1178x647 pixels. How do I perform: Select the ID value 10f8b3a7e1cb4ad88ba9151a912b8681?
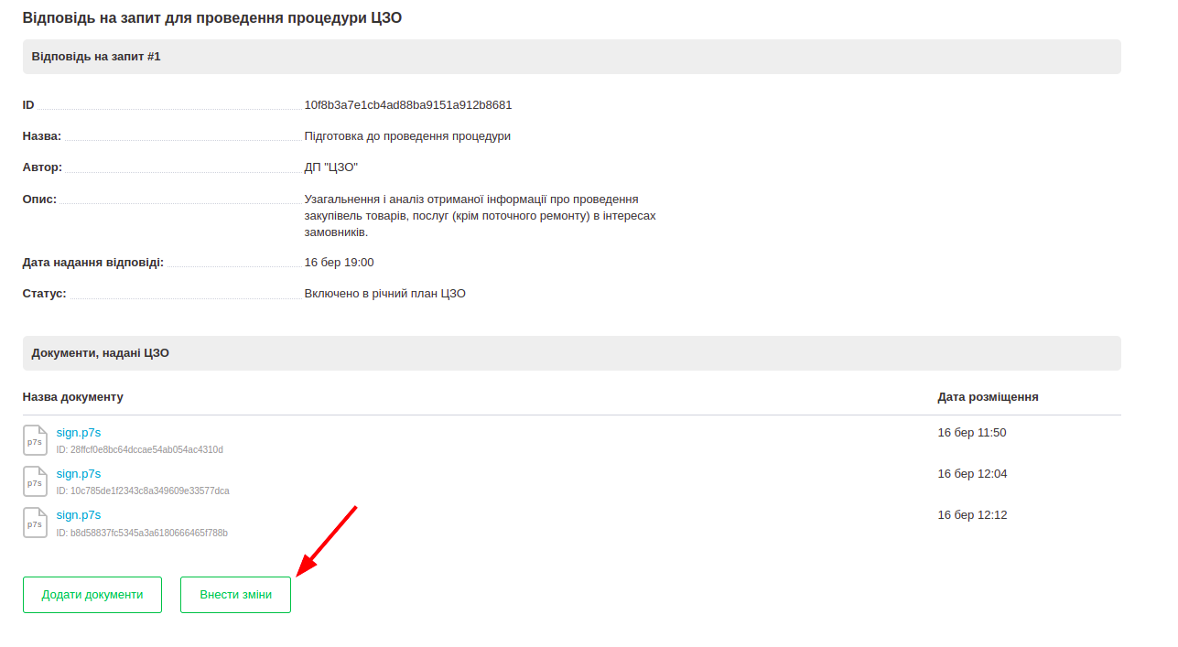tap(408, 105)
